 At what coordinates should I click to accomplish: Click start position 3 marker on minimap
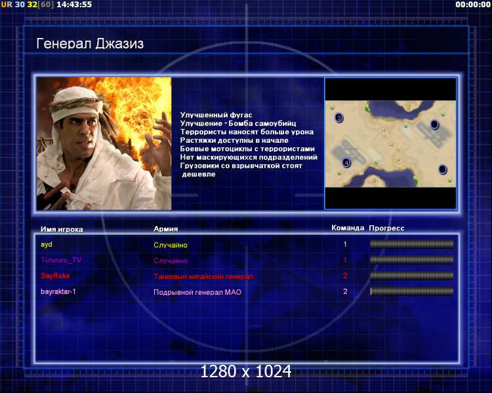point(339,118)
